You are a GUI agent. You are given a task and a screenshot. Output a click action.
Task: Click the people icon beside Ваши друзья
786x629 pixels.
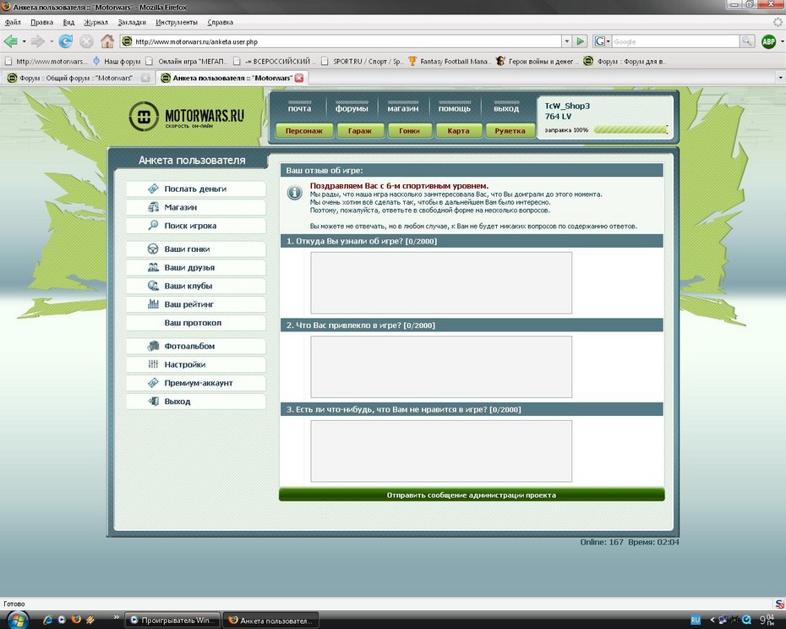(153, 267)
